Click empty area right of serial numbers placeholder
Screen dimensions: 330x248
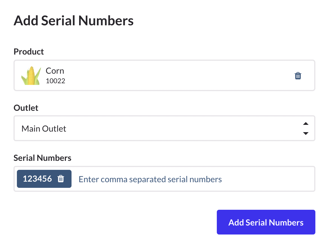(x=267, y=179)
